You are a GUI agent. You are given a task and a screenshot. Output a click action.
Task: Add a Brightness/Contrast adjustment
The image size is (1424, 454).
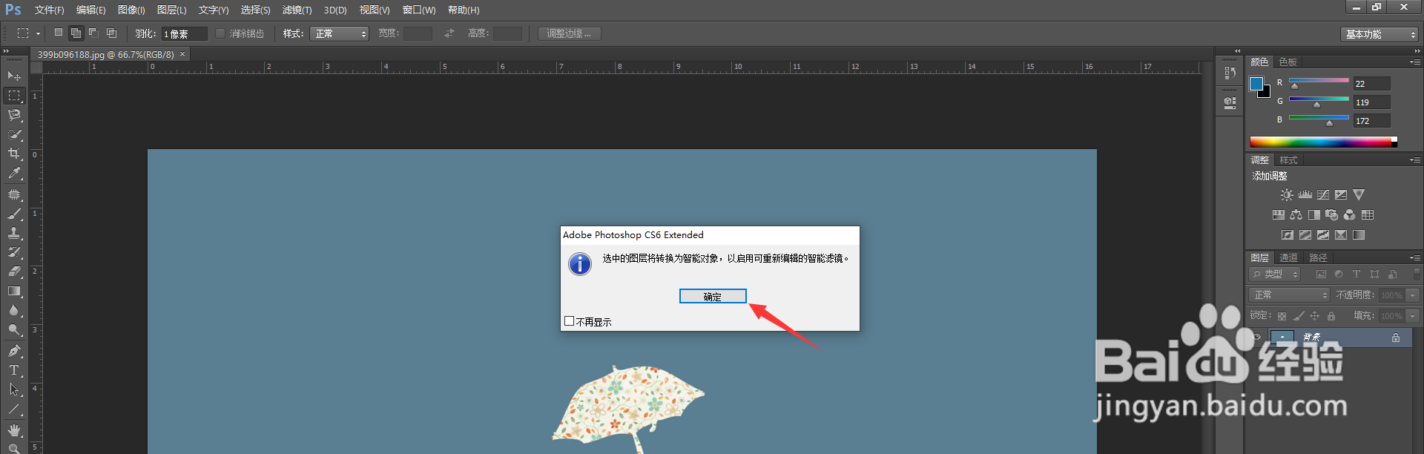tap(1287, 195)
